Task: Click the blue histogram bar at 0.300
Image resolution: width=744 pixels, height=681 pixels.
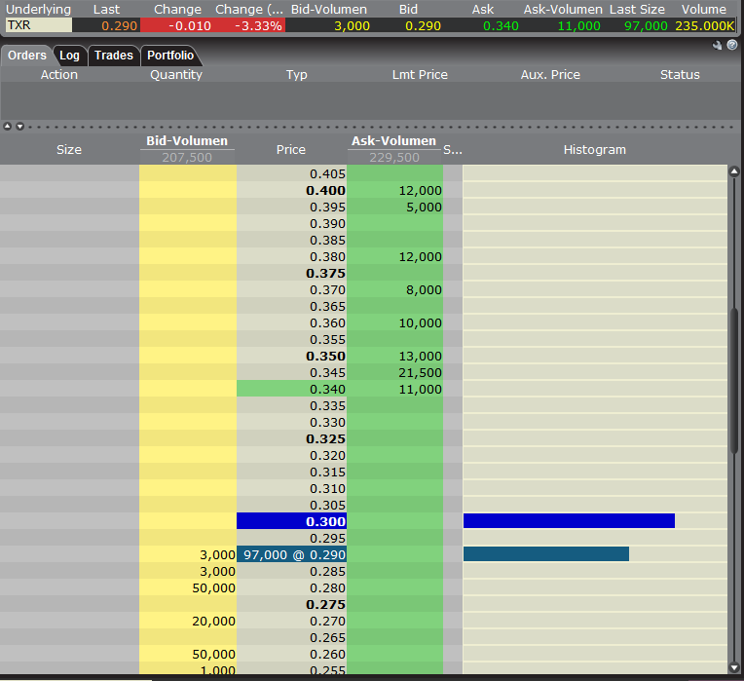Action: point(569,521)
